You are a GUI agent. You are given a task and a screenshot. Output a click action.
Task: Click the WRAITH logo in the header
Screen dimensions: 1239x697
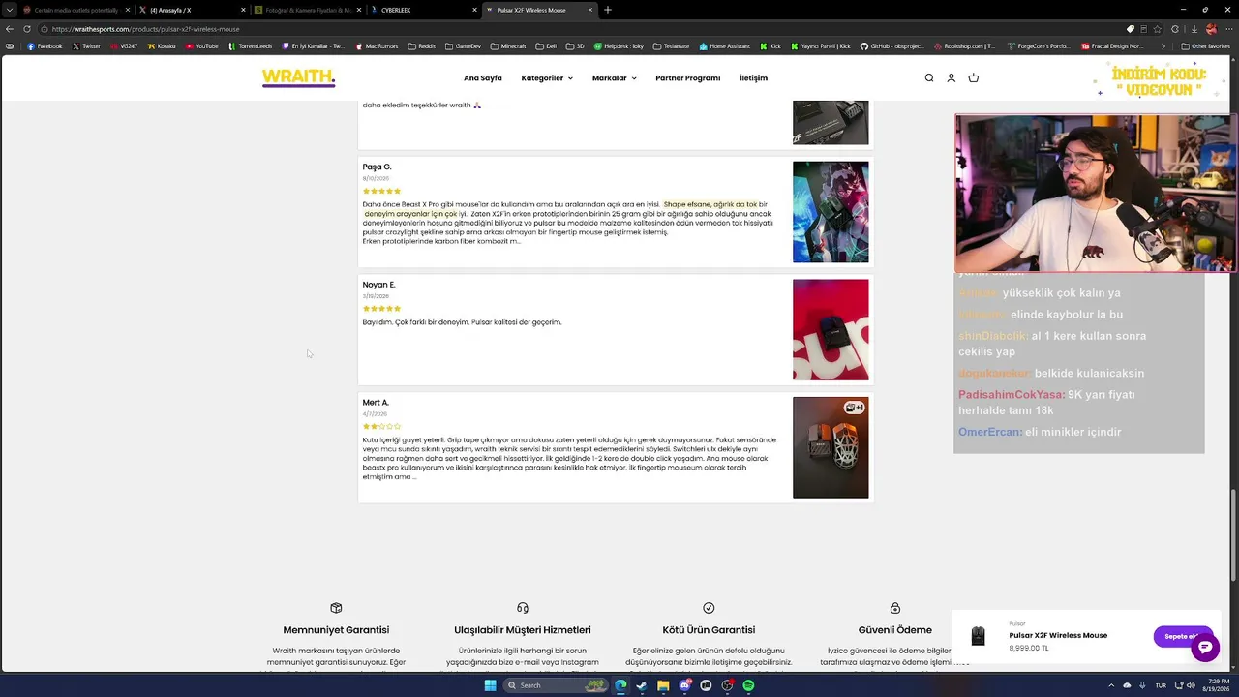(298, 78)
